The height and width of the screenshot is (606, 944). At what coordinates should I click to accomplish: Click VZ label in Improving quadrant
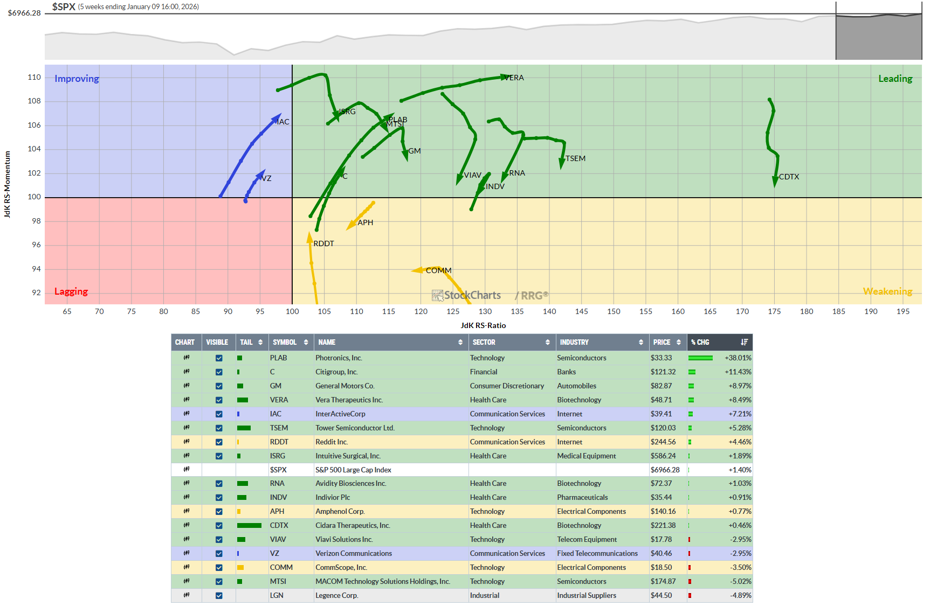pos(266,178)
